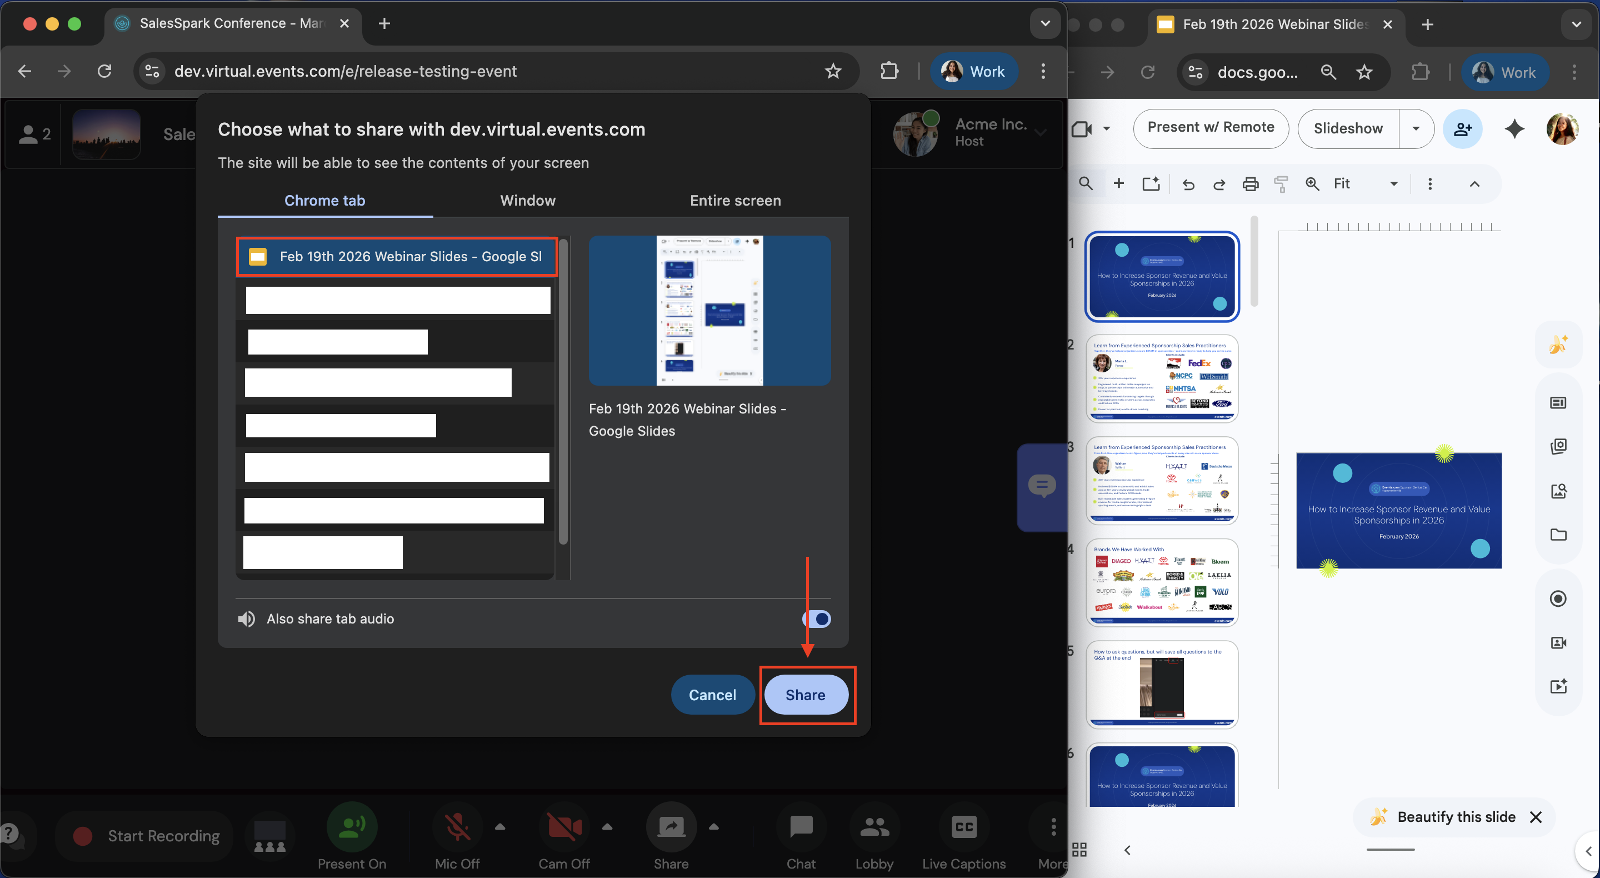The height and width of the screenshot is (878, 1600).
Task: Click the Cancel button in dialog
Action: [x=712, y=695]
